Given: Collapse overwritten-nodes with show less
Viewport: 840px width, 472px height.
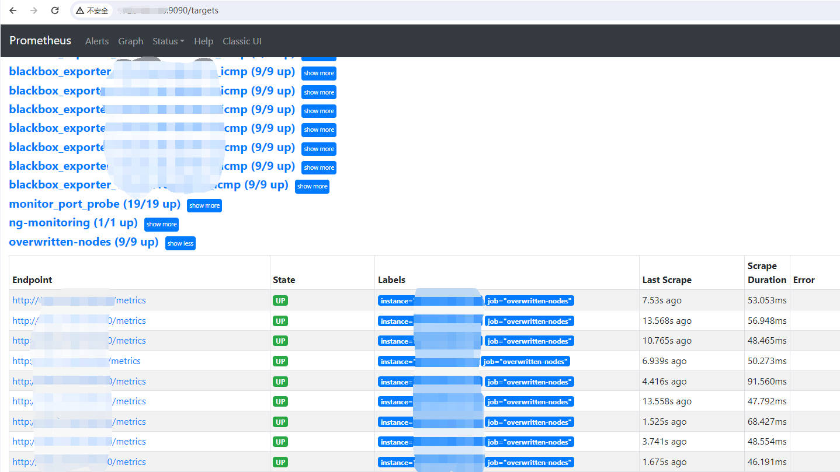Looking at the screenshot, I should 180,243.
